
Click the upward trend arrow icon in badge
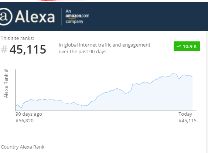(178, 46)
